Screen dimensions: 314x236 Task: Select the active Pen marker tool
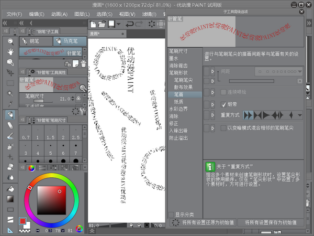(x=10, y=115)
